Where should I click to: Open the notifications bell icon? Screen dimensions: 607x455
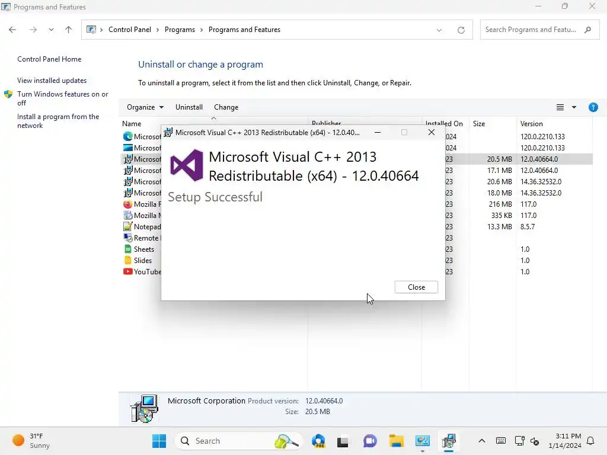[x=590, y=441]
